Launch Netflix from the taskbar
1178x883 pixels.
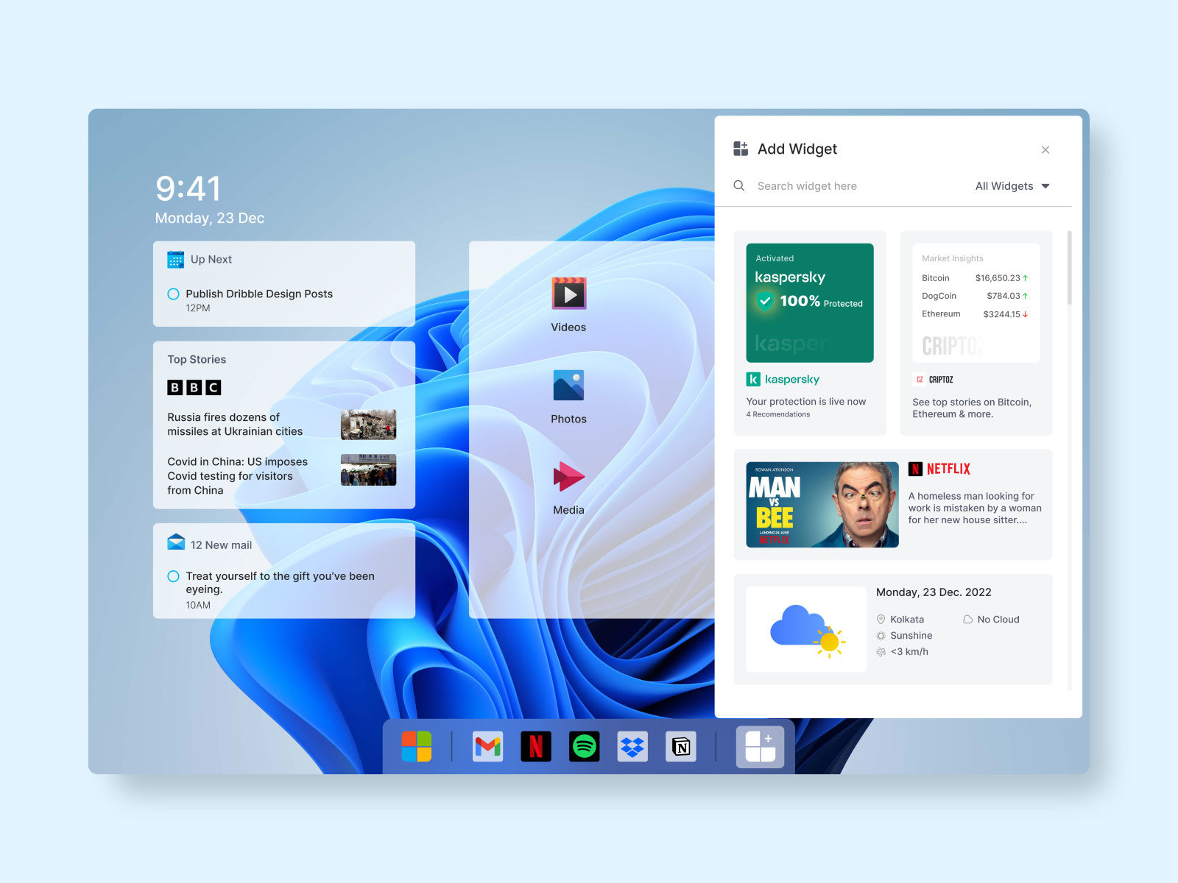536,746
